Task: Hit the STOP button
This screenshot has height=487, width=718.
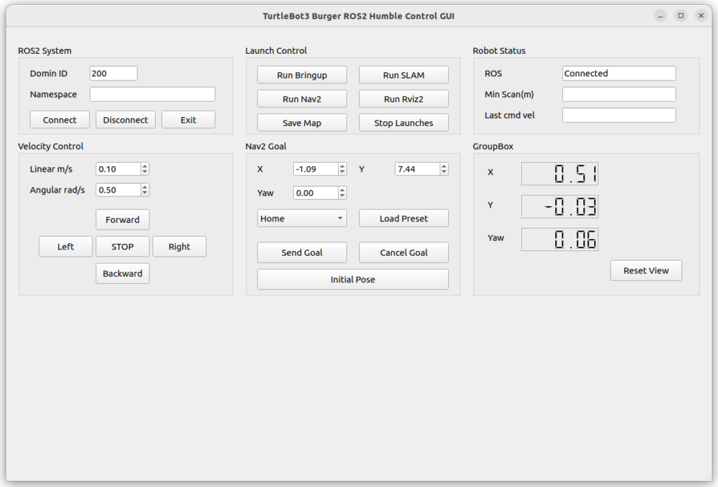Action: point(122,247)
